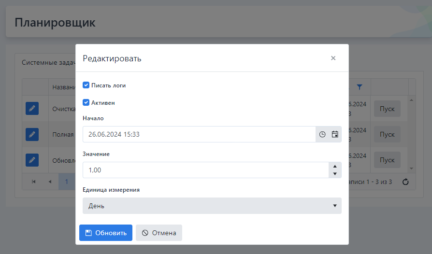Toggle the Писать логи checkbox
Image resolution: width=432 pixels, height=254 pixels.
pyautogui.click(x=86, y=85)
